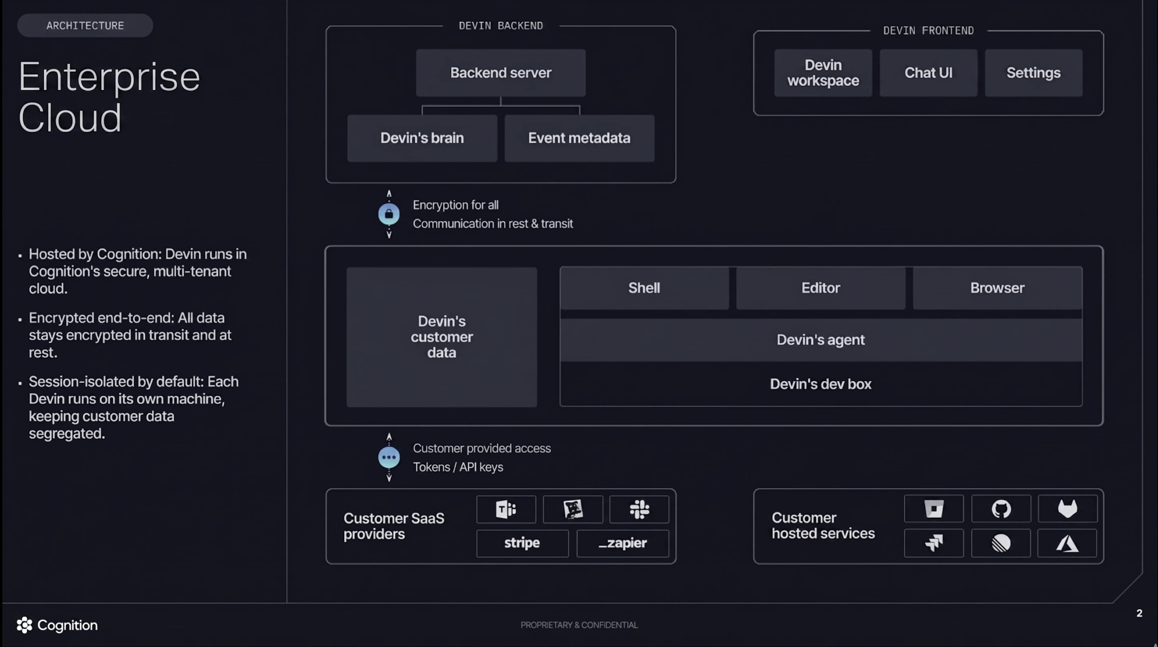Click the 'Encrypted end-to-end' bullet
Viewport: 1158px width, 647px height.
[x=130, y=335]
